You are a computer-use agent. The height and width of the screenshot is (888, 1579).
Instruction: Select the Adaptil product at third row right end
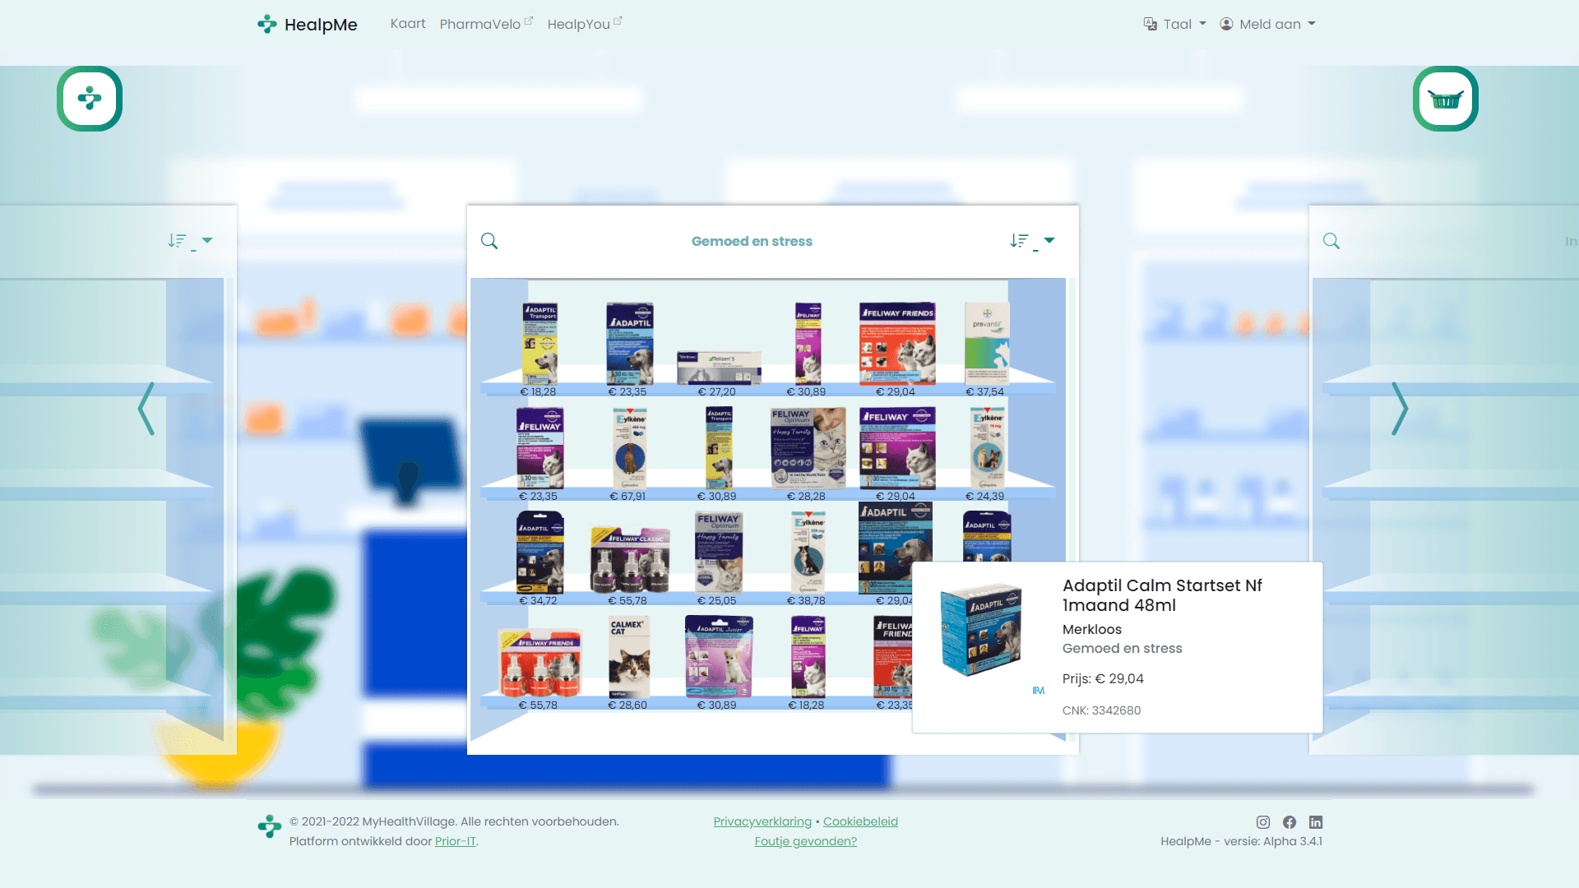coord(987,536)
